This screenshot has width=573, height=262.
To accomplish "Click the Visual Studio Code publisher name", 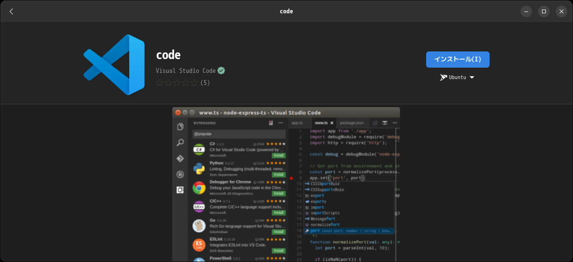I will 186,71.
